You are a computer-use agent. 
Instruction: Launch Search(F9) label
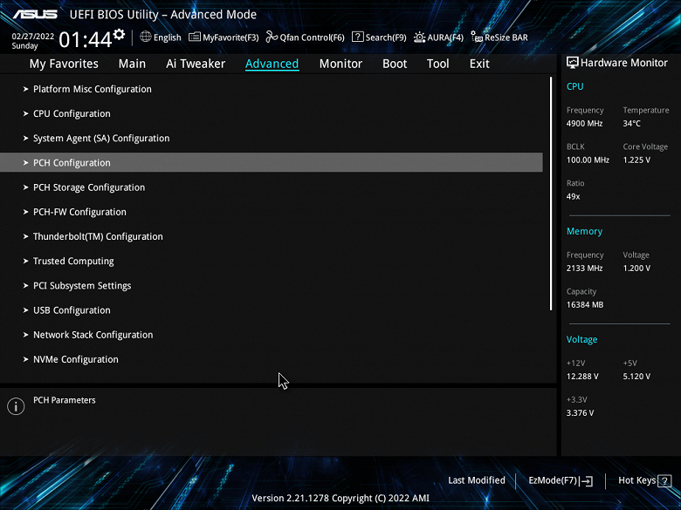pos(386,37)
